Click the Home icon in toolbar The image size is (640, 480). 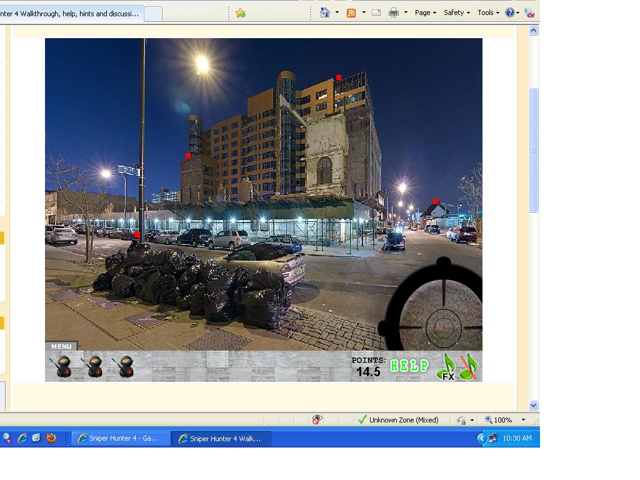[x=324, y=12]
